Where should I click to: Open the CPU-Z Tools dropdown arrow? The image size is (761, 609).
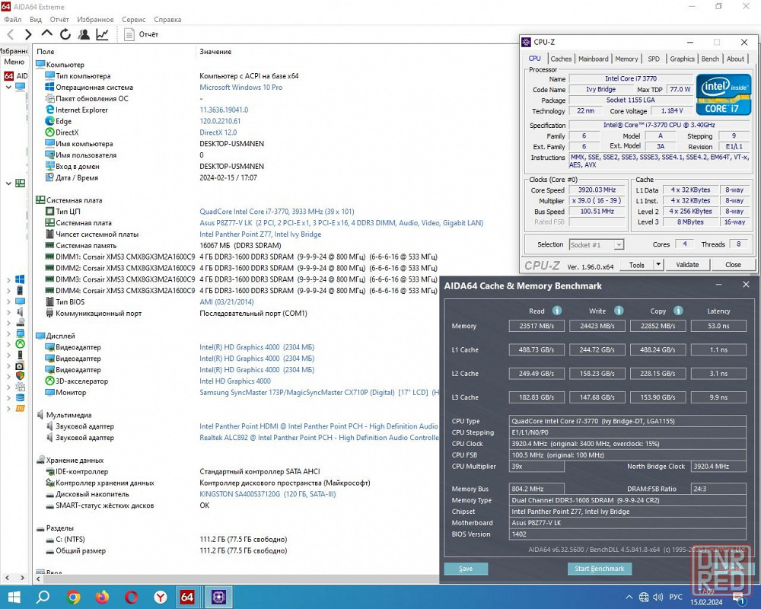658,265
